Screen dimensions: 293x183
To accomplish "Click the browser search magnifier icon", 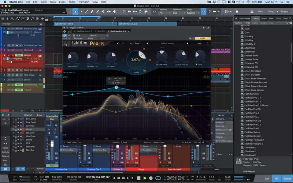I will point(290,19).
